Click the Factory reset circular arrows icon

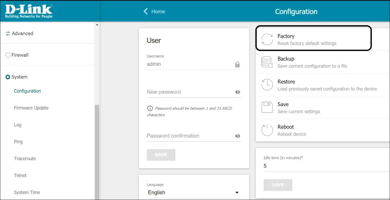click(267, 39)
